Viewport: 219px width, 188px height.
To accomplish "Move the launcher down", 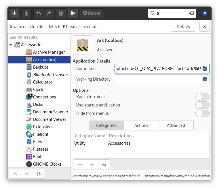I will tap(27, 174).
